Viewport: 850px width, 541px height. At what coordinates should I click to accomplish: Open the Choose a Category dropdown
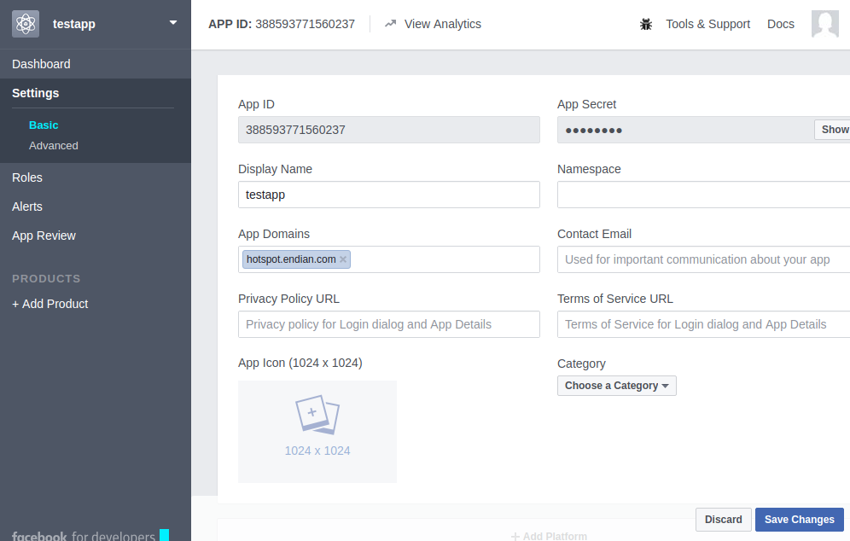[x=616, y=386]
